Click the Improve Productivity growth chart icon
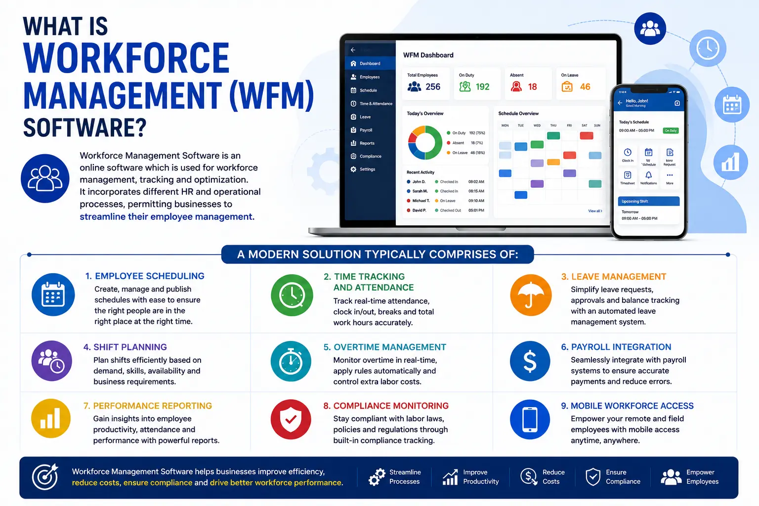 click(x=450, y=477)
